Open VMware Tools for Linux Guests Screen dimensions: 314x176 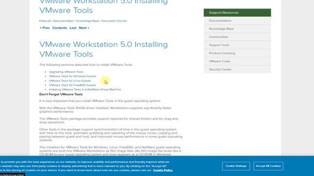[x=70, y=81]
